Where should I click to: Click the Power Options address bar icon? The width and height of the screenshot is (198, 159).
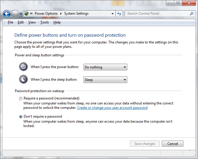tap(26, 13)
